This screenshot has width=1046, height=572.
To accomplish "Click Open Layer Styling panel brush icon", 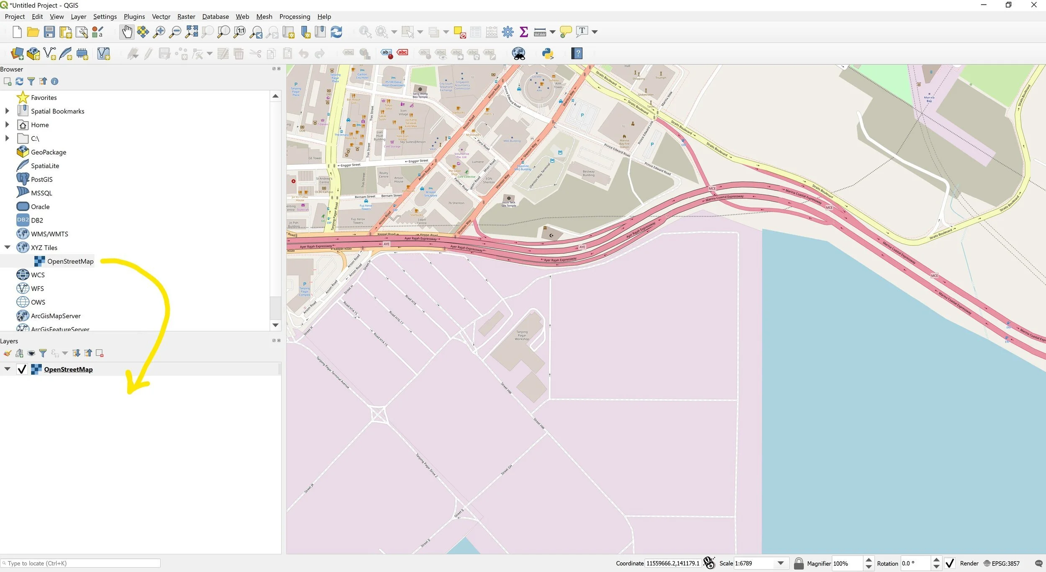I will 8,353.
